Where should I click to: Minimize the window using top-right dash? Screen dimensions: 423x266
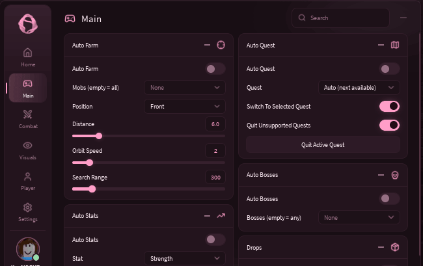pyautogui.click(x=403, y=18)
